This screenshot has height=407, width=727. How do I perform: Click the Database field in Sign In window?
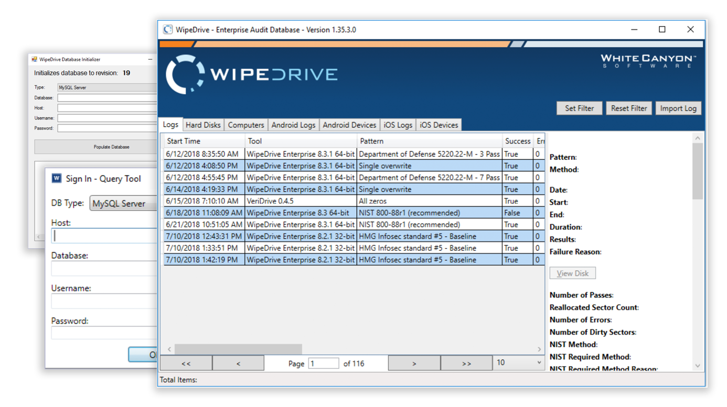104,268
